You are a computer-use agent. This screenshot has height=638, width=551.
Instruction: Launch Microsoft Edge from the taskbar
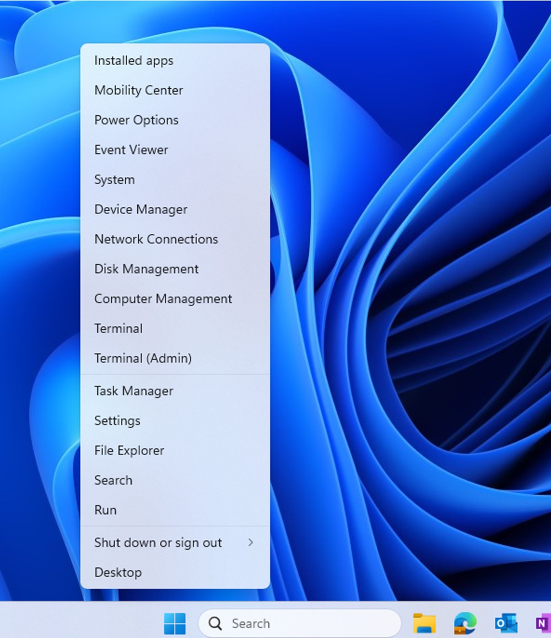(x=465, y=624)
